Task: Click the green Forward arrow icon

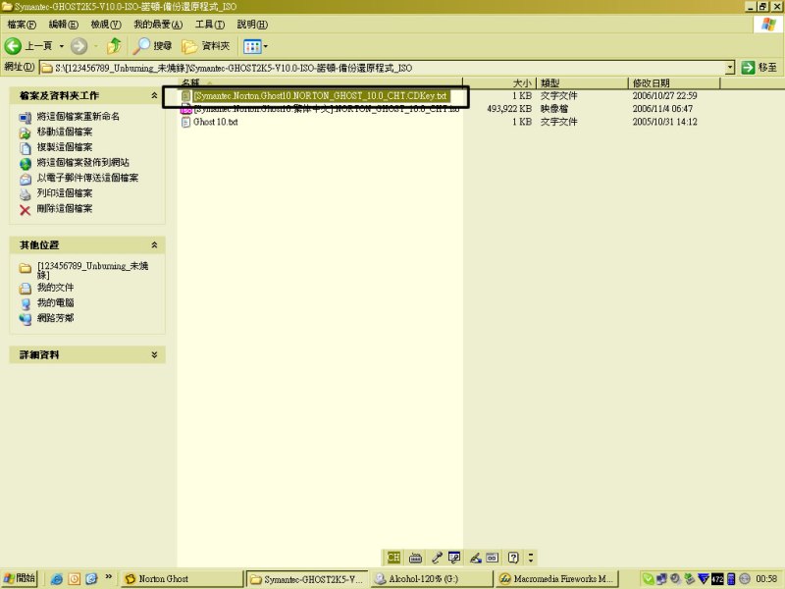Action: (x=78, y=46)
